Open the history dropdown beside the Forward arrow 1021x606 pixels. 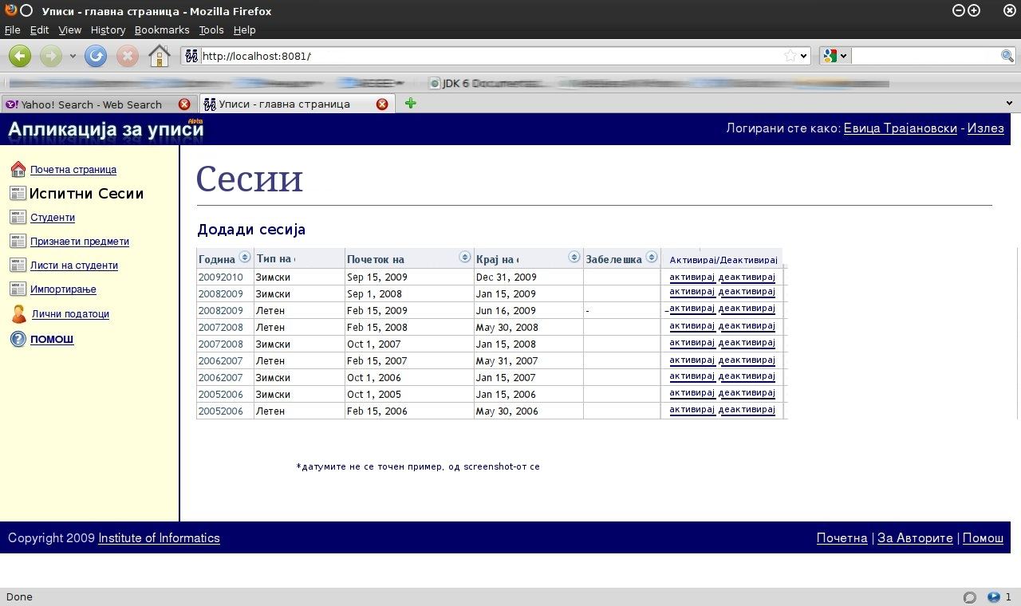(x=73, y=57)
